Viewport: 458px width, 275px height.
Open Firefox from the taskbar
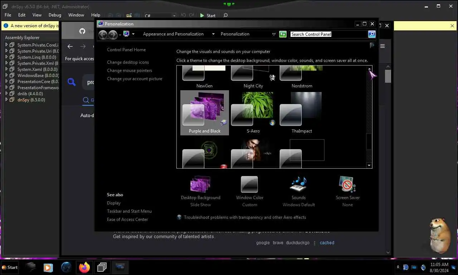coord(84,267)
